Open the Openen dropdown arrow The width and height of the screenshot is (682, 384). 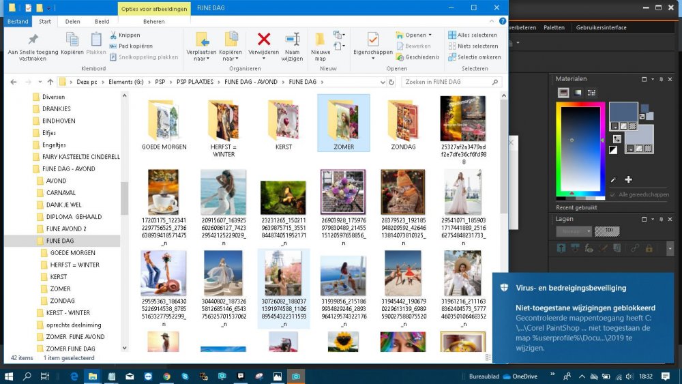click(x=430, y=35)
